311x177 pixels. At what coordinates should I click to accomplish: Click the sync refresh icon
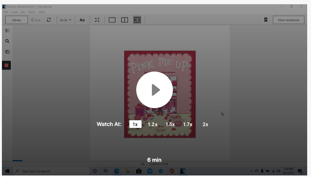49,20
